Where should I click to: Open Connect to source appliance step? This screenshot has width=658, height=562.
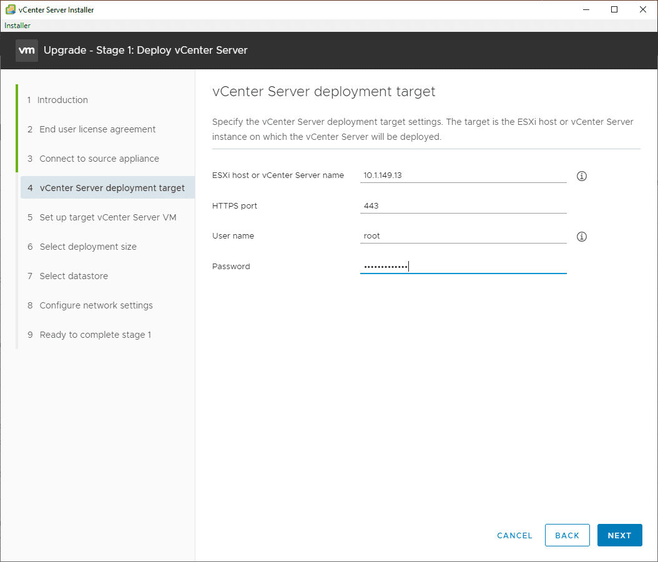[x=99, y=159]
